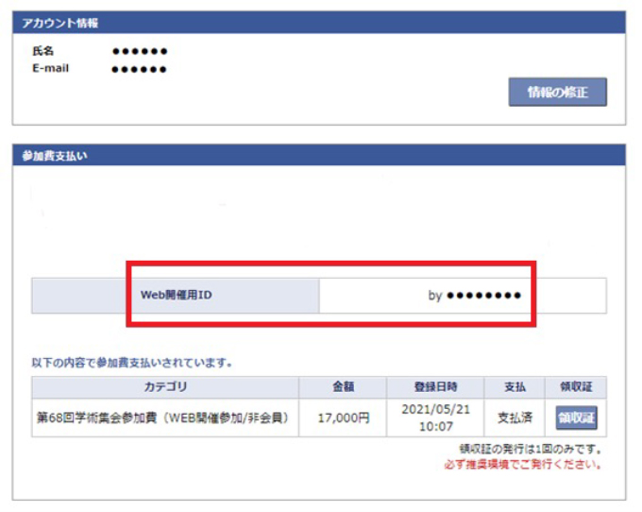The image size is (642, 512).
Task: Click the 領収証 column header
Action: pyautogui.click(x=576, y=387)
